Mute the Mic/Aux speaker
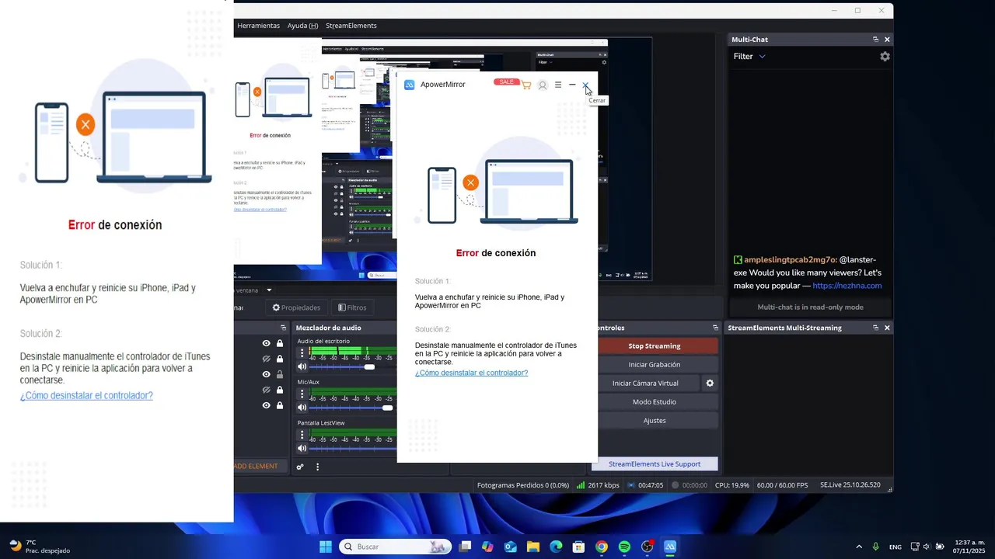995x559 pixels. (x=302, y=408)
